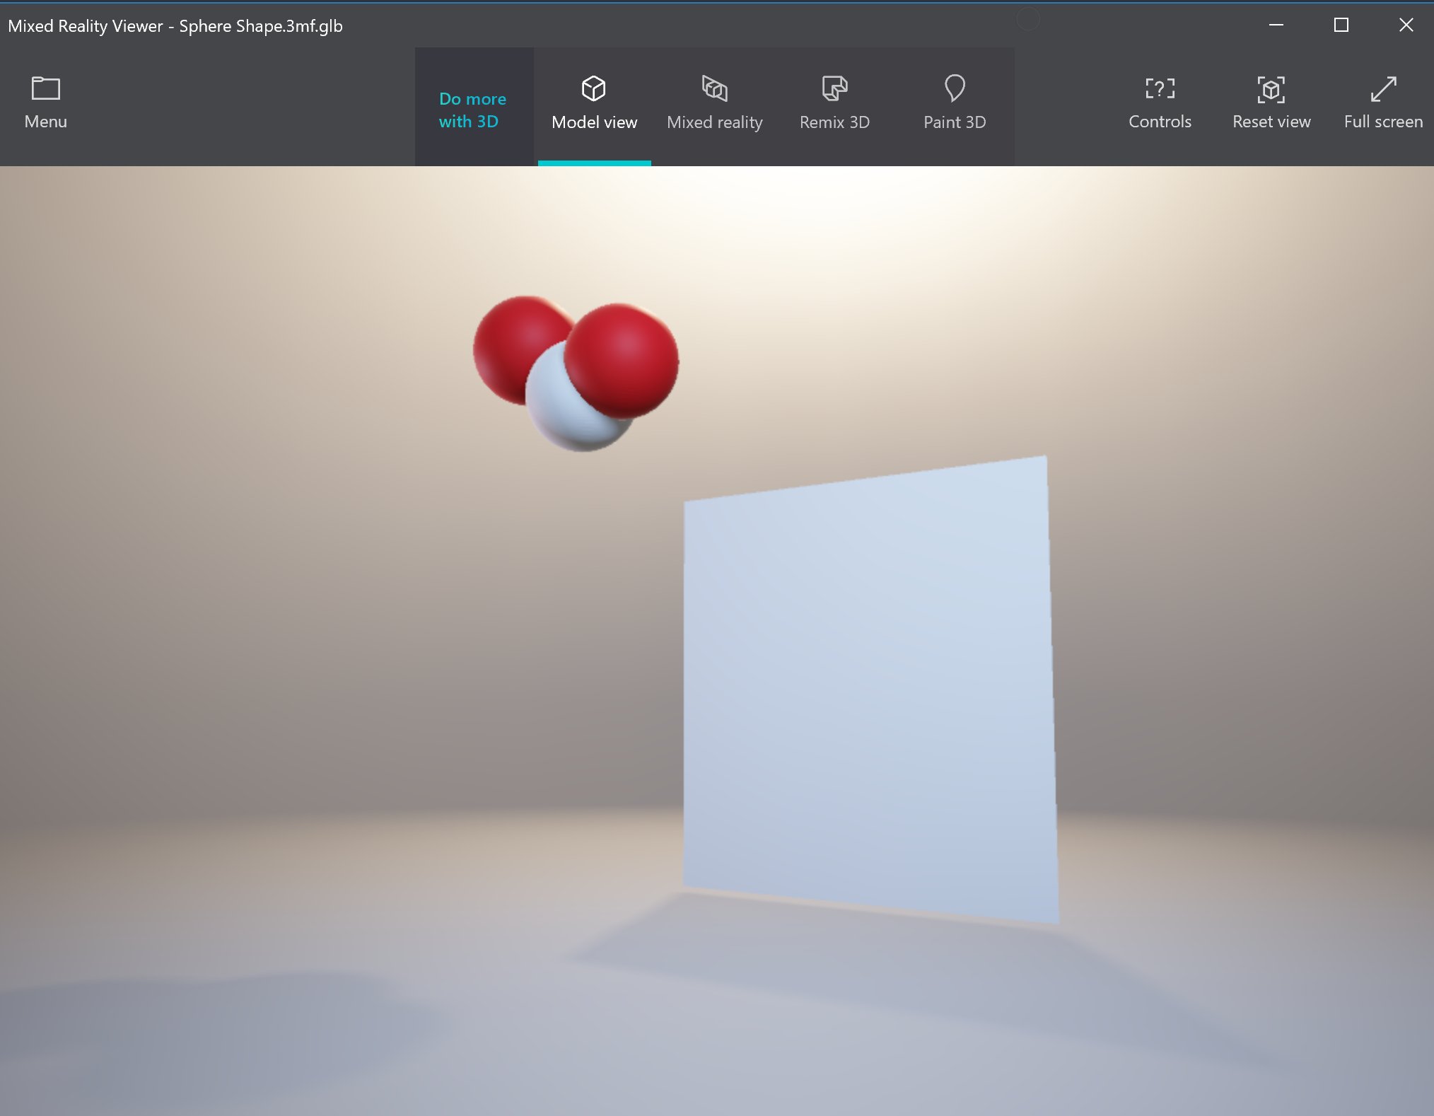The width and height of the screenshot is (1434, 1116).
Task: Open the Remix 3D icon
Action: pyautogui.click(x=834, y=88)
